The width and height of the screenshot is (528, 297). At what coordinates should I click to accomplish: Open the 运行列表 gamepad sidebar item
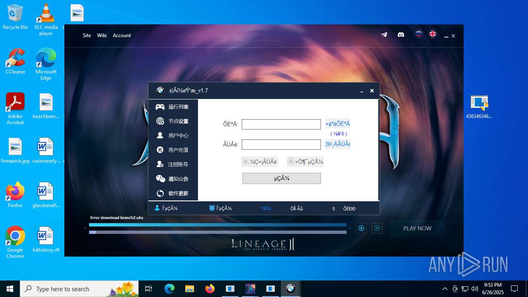173,107
